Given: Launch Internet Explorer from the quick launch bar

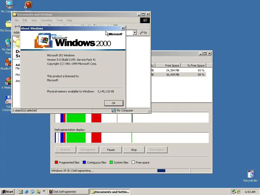Looking at the screenshot, I should tap(26, 192).
